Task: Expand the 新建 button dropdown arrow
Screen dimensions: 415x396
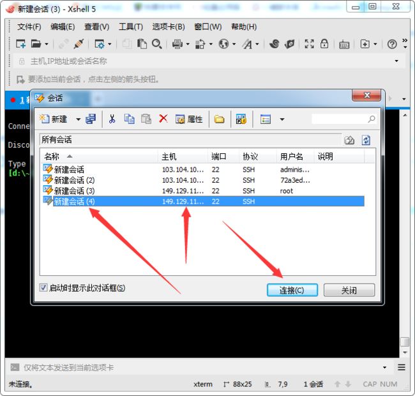Action: (79, 119)
